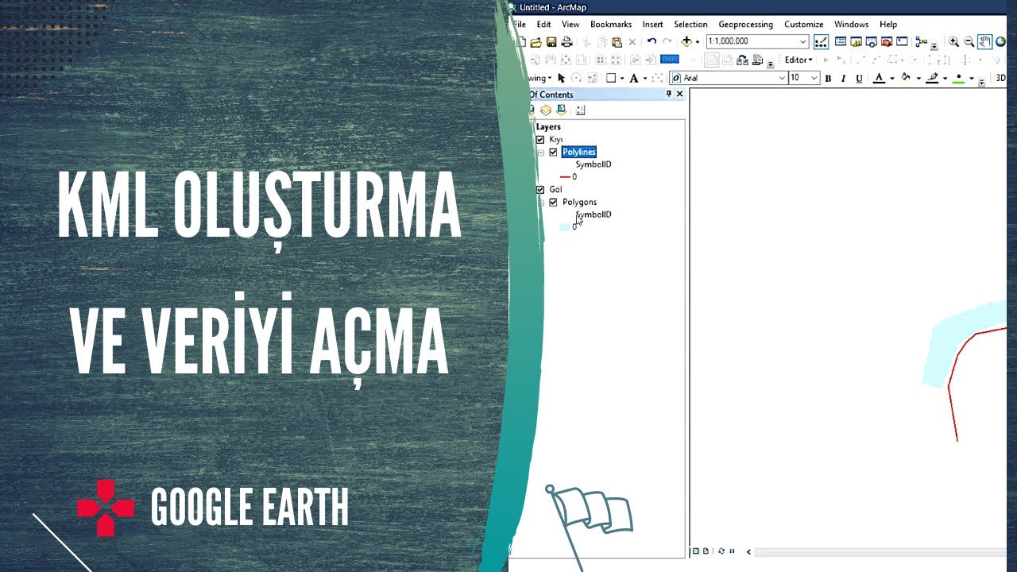
Task: Close the Table Of Contents panel
Action: click(680, 94)
